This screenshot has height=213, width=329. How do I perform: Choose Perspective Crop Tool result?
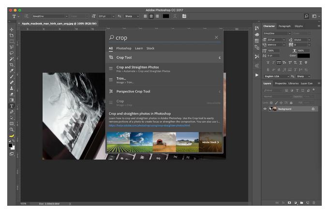(164, 91)
